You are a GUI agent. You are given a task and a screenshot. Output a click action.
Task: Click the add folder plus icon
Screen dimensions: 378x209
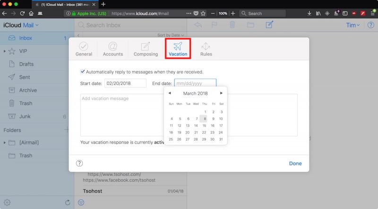click(x=66, y=130)
